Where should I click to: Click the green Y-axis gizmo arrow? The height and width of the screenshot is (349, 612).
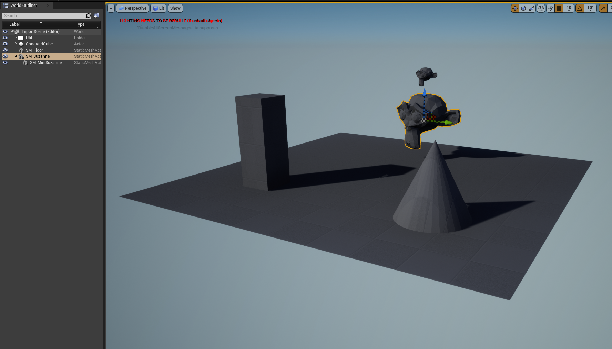[448, 122]
